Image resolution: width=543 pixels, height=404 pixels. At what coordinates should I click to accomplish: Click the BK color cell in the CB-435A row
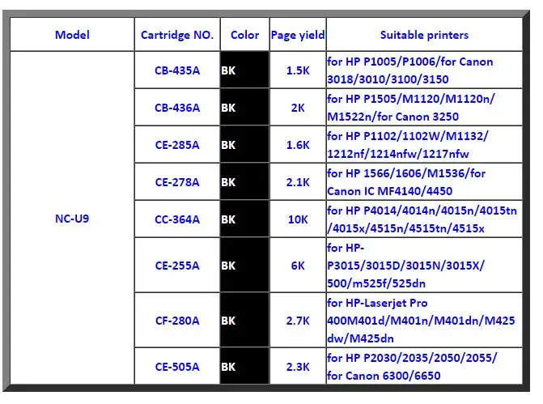(x=245, y=70)
